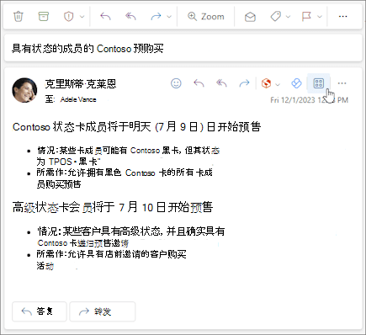The width and height of the screenshot is (366, 335).
Task: React with the smiley emoji icon
Action: coord(176,83)
